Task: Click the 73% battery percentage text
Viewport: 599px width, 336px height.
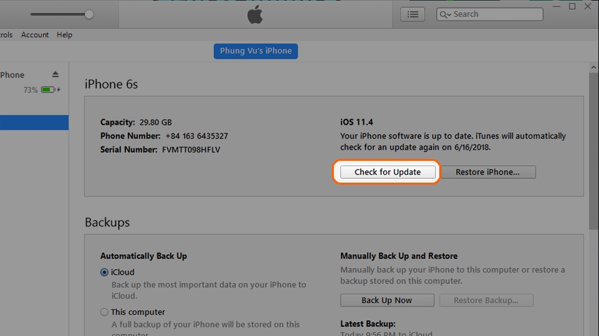Action: click(x=31, y=90)
